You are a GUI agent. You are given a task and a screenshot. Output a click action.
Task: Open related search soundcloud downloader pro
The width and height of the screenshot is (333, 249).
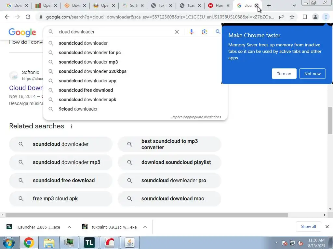pyautogui.click(x=169, y=180)
